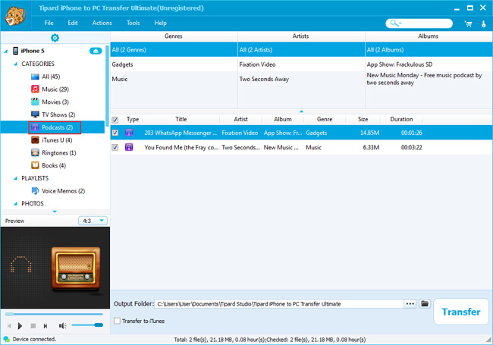Select the Fixation Video artist

[301, 64]
